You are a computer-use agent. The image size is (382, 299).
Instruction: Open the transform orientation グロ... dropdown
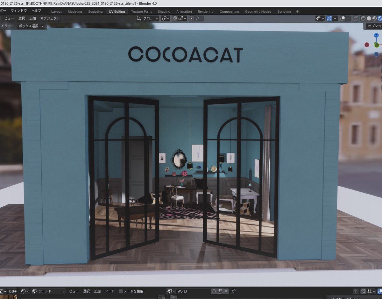(x=147, y=18)
